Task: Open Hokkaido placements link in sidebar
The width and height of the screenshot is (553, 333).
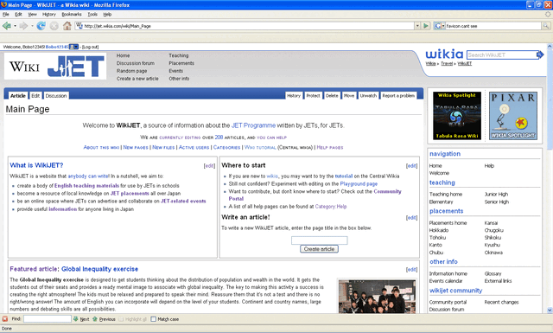Action: coord(439,230)
